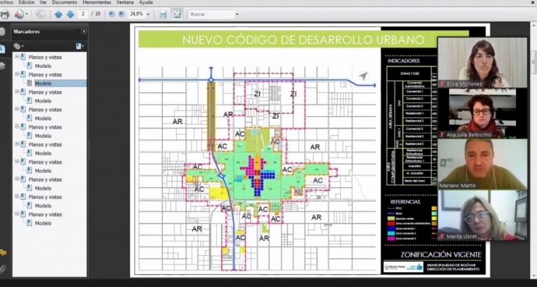537x287 pixels.
Task: Open the Documento menu
Action: coord(64,2)
